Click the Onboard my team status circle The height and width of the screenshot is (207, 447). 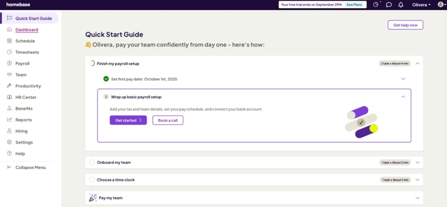pyautogui.click(x=92, y=163)
